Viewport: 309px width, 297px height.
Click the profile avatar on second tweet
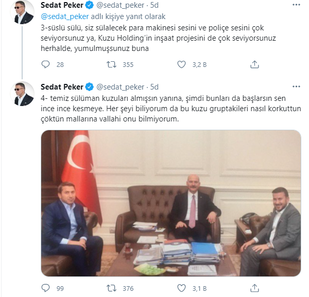(22, 94)
